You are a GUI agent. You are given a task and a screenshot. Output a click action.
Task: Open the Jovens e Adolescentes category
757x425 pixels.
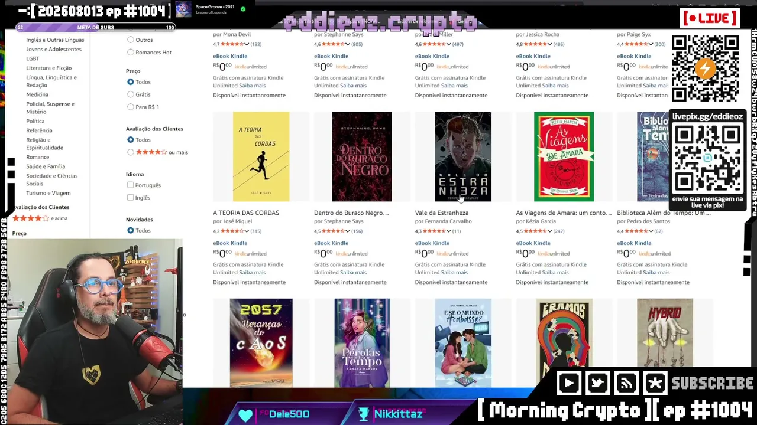coord(54,49)
